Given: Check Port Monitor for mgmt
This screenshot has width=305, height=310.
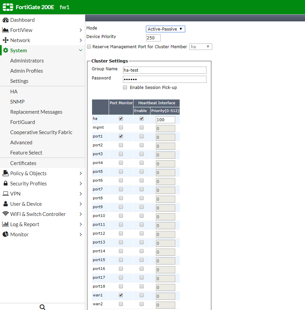Looking at the screenshot, I should coord(121,127).
